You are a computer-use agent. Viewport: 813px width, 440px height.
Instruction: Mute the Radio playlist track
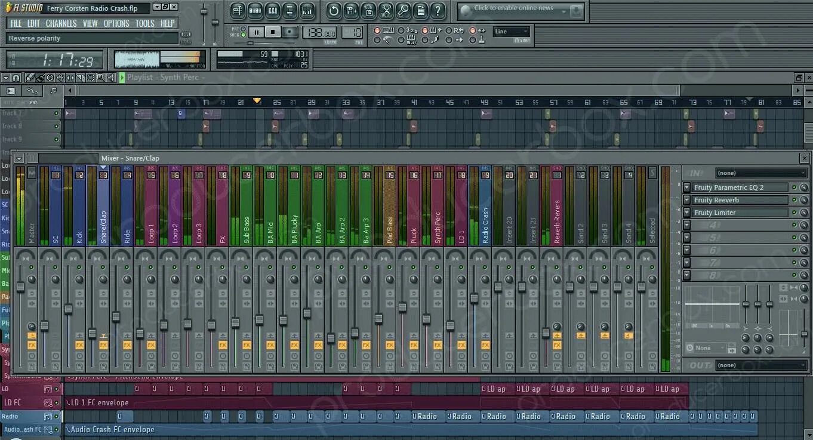[57, 416]
